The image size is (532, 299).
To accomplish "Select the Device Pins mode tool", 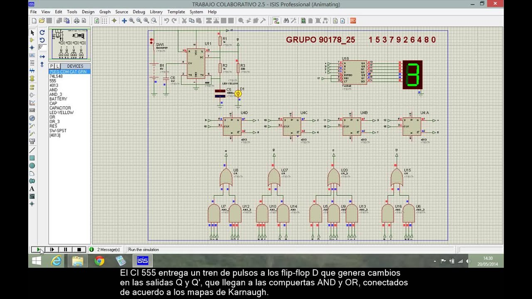I will [x=32, y=95].
